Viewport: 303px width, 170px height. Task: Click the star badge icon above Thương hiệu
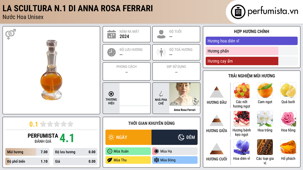111,94
